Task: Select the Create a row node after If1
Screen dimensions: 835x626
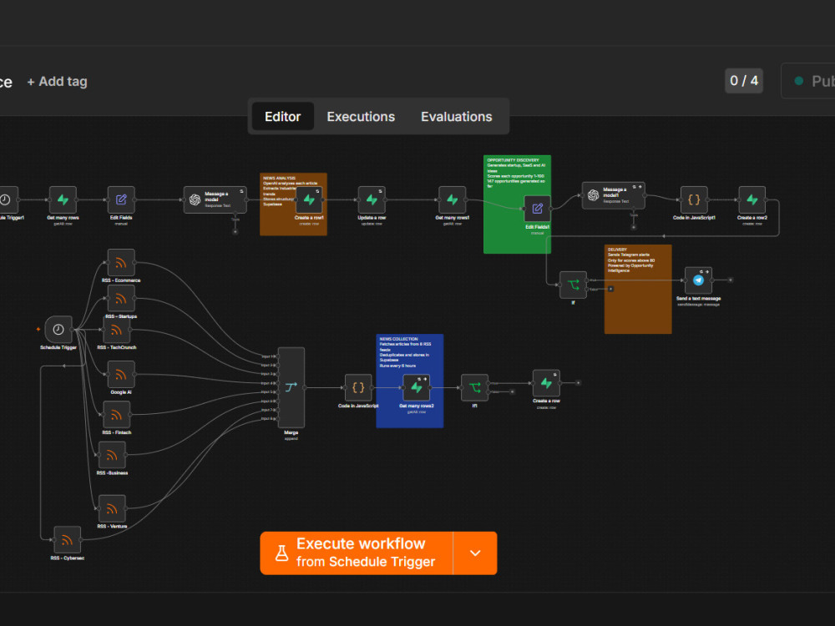Action: [546, 383]
